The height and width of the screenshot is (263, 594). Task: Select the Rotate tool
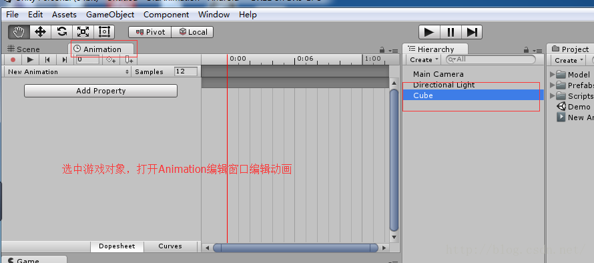click(62, 32)
